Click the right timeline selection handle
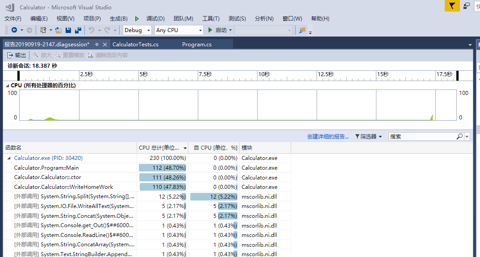Image resolution: width=480 pixels, height=257 pixels. [x=457, y=76]
